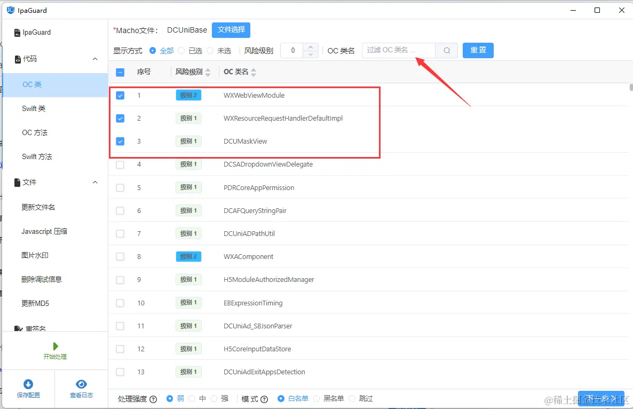Image resolution: width=633 pixels, height=409 pixels.
Task: Decrease the 风险级别 value with down arrow
Action: (x=311, y=54)
